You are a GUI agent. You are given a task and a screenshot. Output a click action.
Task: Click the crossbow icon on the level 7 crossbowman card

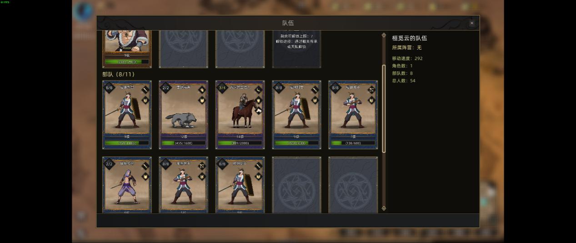click(371, 90)
